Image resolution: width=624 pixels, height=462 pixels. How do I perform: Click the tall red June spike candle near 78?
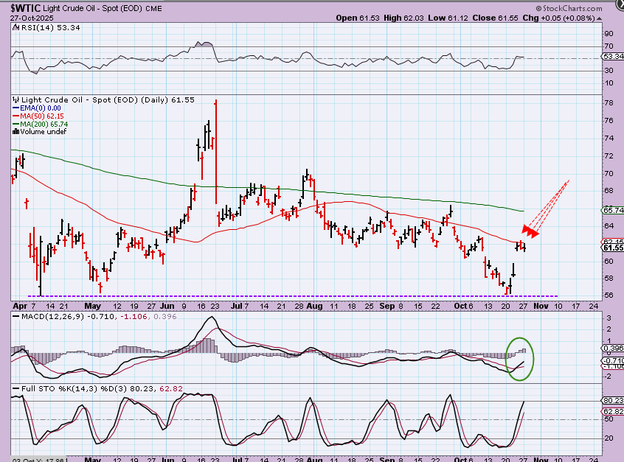pyautogui.click(x=215, y=147)
